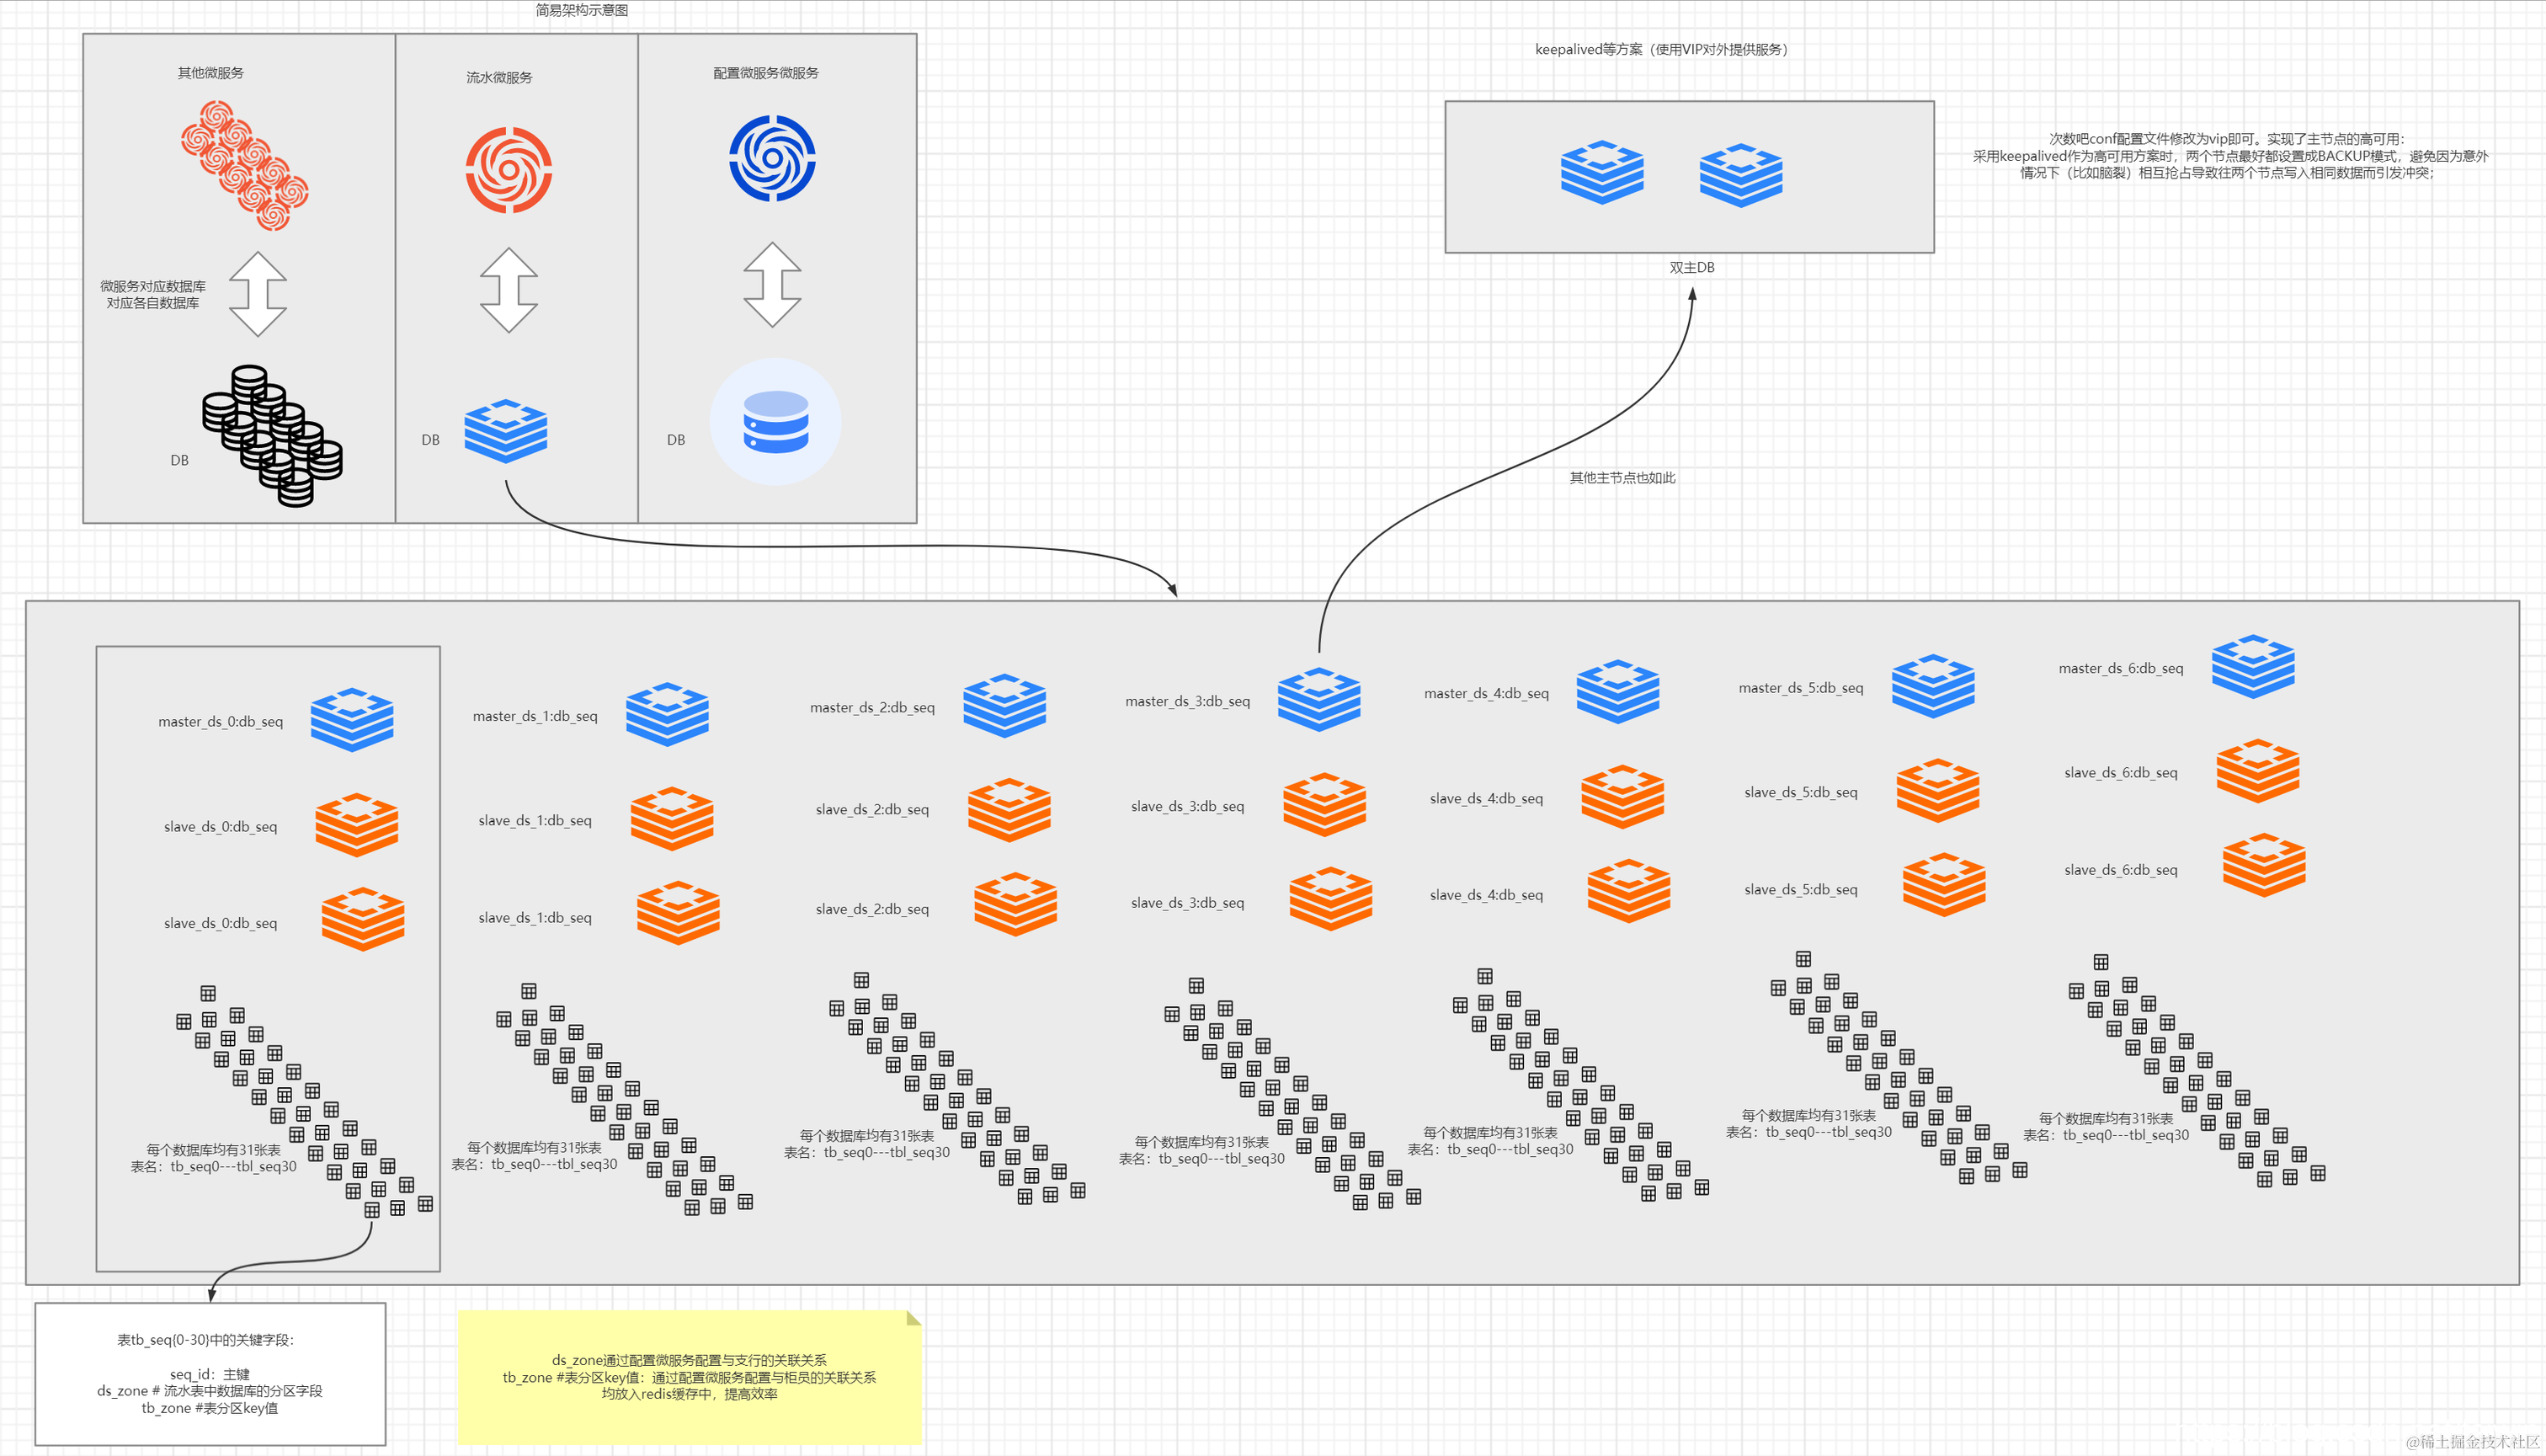This screenshot has width=2546, height=1456.
Task: Click the red swirl icon under 流水微服务
Action: pyautogui.click(x=509, y=169)
